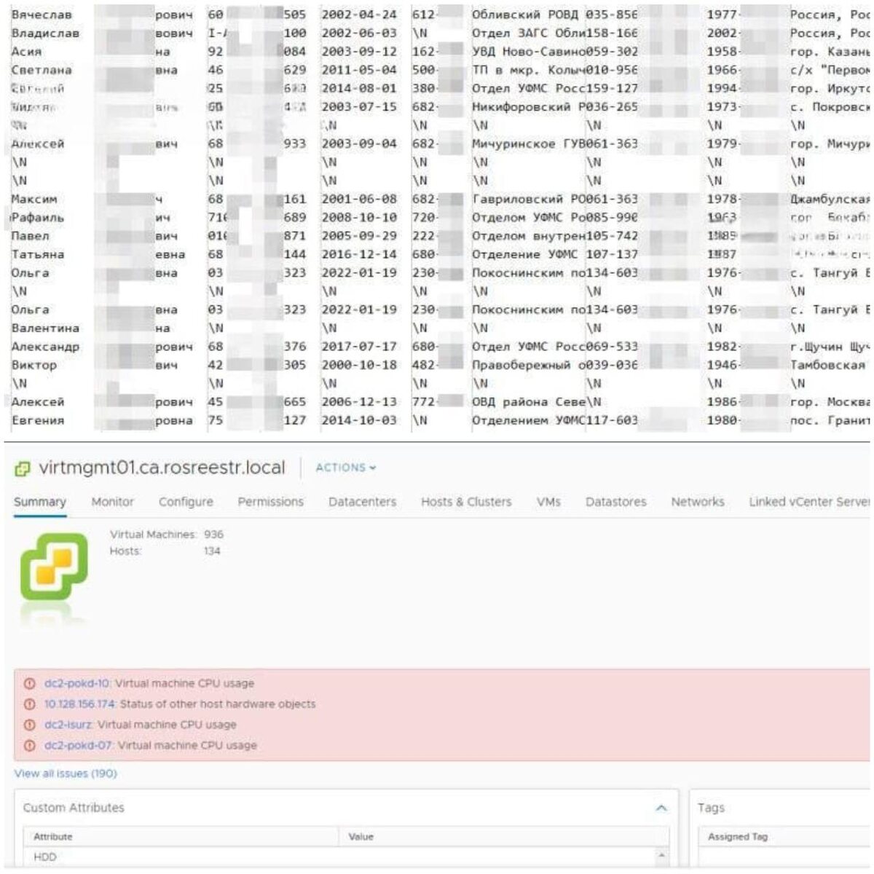Go to the Configure tab

tap(186, 502)
